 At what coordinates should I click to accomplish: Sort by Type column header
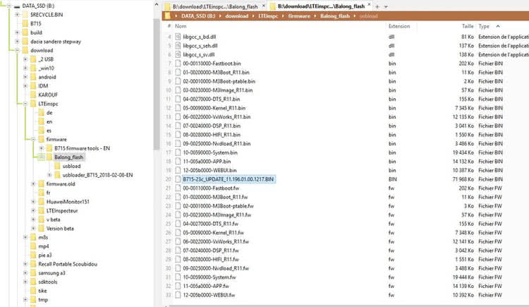[x=484, y=26]
